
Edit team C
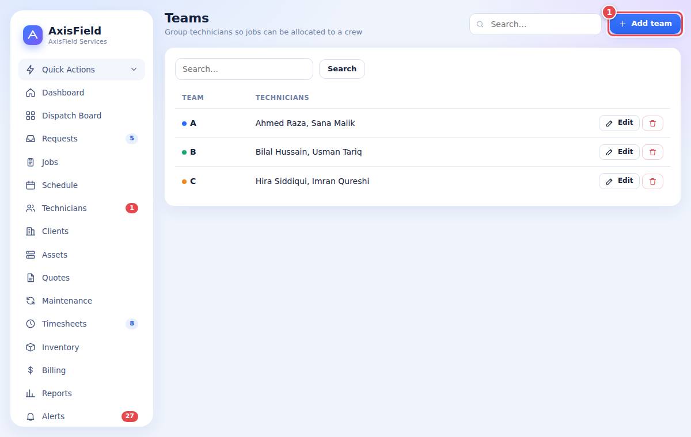point(619,181)
